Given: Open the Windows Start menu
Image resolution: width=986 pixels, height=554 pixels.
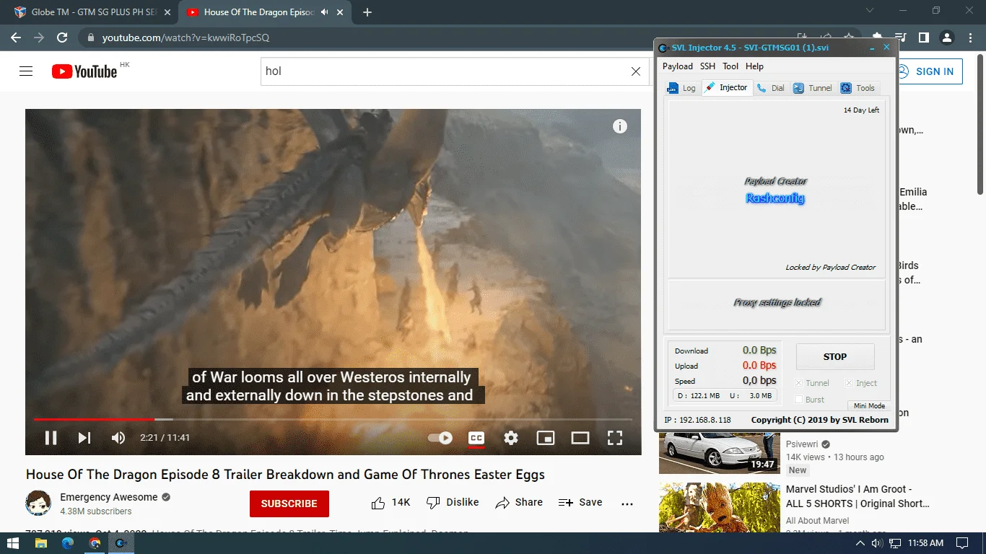Looking at the screenshot, I should click(13, 543).
